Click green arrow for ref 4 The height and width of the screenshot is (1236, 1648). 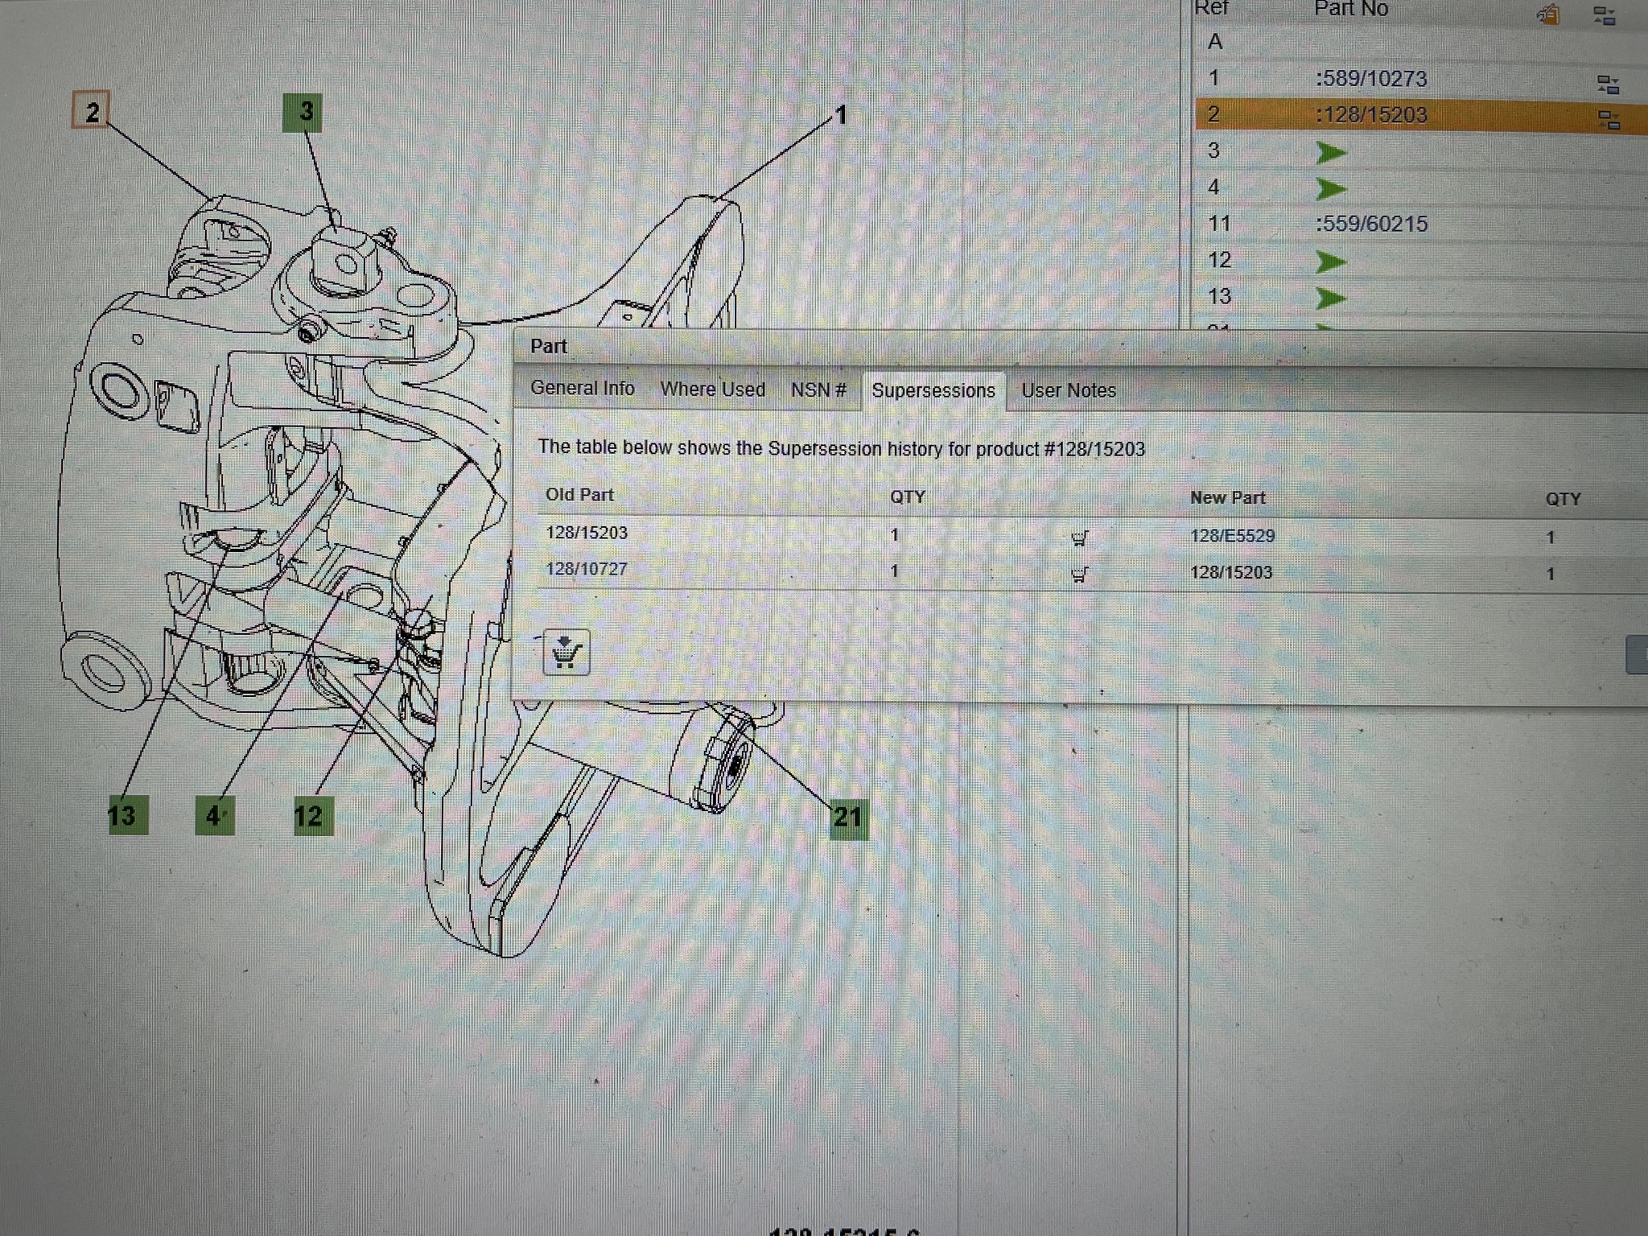tap(1332, 189)
